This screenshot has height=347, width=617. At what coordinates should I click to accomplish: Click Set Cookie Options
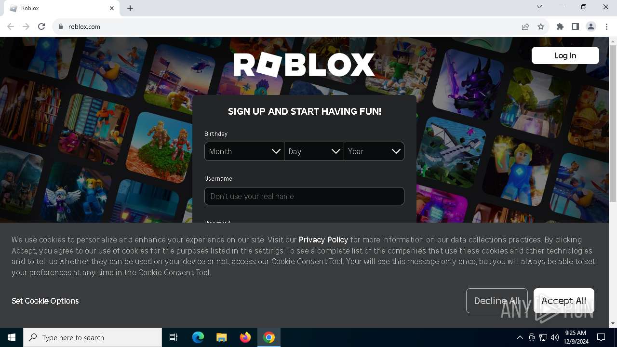45,301
